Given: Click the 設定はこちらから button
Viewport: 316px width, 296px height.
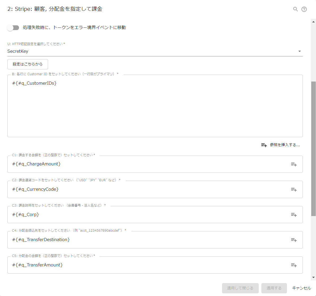Looking at the screenshot, I should click(27, 64).
